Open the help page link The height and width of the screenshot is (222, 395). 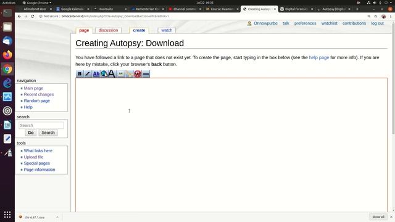click(319, 57)
